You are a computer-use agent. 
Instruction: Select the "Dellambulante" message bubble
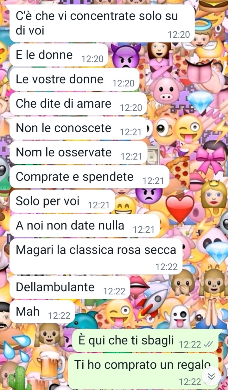pyautogui.click(x=70, y=287)
